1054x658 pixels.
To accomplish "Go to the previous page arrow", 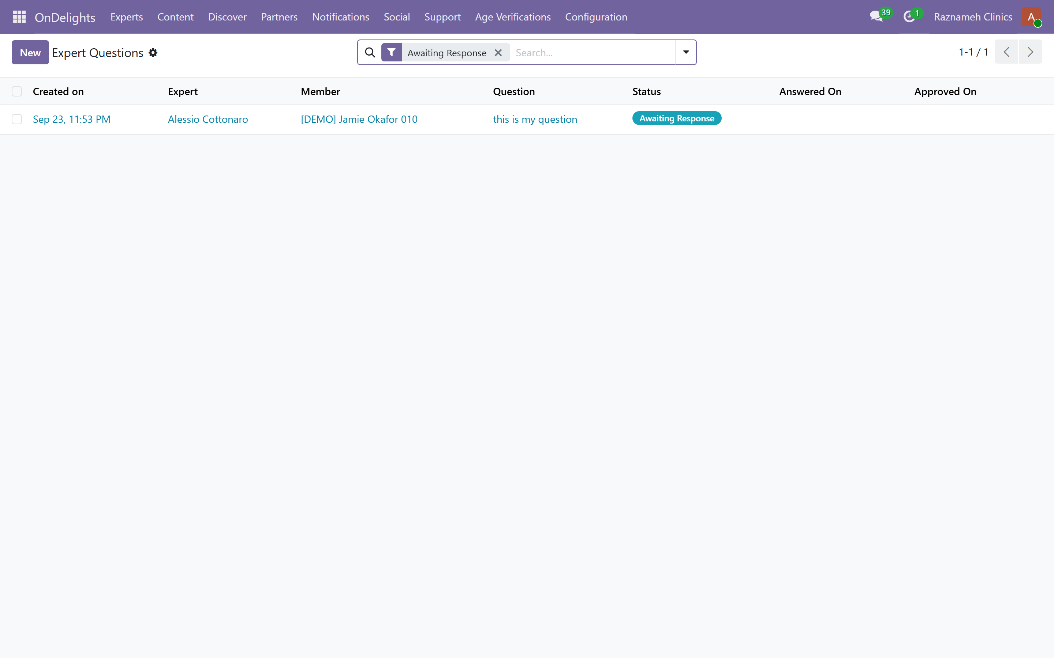I will pos(1006,52).
